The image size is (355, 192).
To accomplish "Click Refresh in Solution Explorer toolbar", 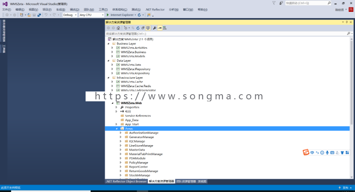I will pos(138,28).
